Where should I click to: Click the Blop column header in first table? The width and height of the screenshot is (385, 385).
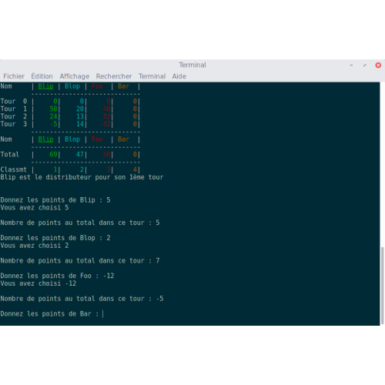[x=72, y=86]
